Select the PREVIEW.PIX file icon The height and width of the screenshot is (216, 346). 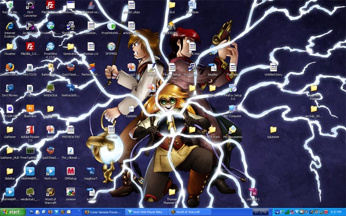pyautogui.click(x=71, y=130)
